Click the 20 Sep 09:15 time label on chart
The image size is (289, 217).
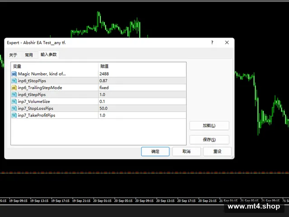coord(144,201)
